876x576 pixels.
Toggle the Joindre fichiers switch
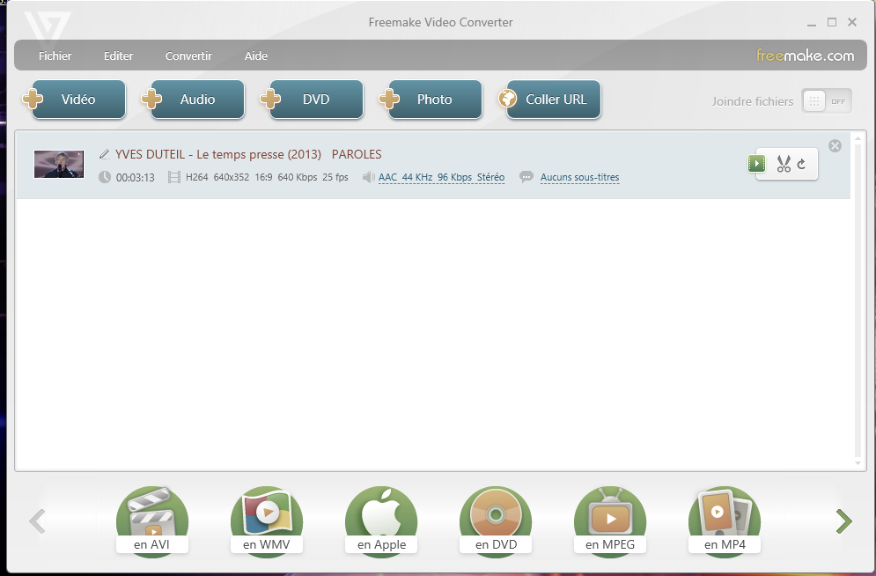point(827,101)
